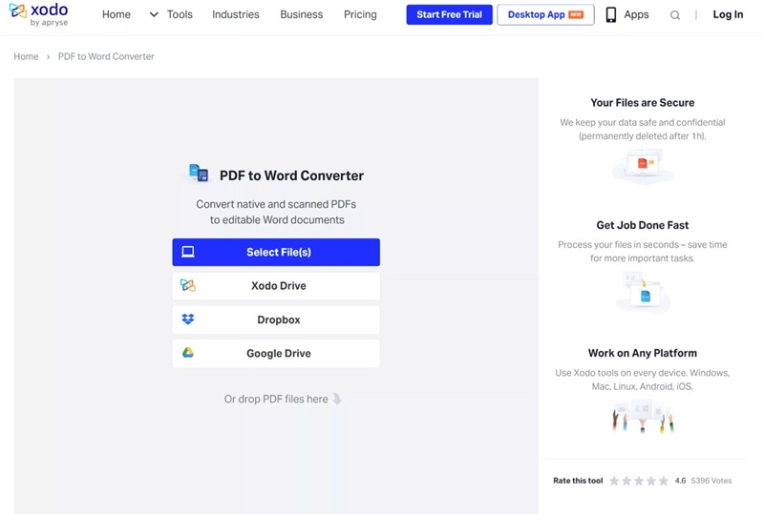Click the Google Drive logo icon

click(188, 353)
